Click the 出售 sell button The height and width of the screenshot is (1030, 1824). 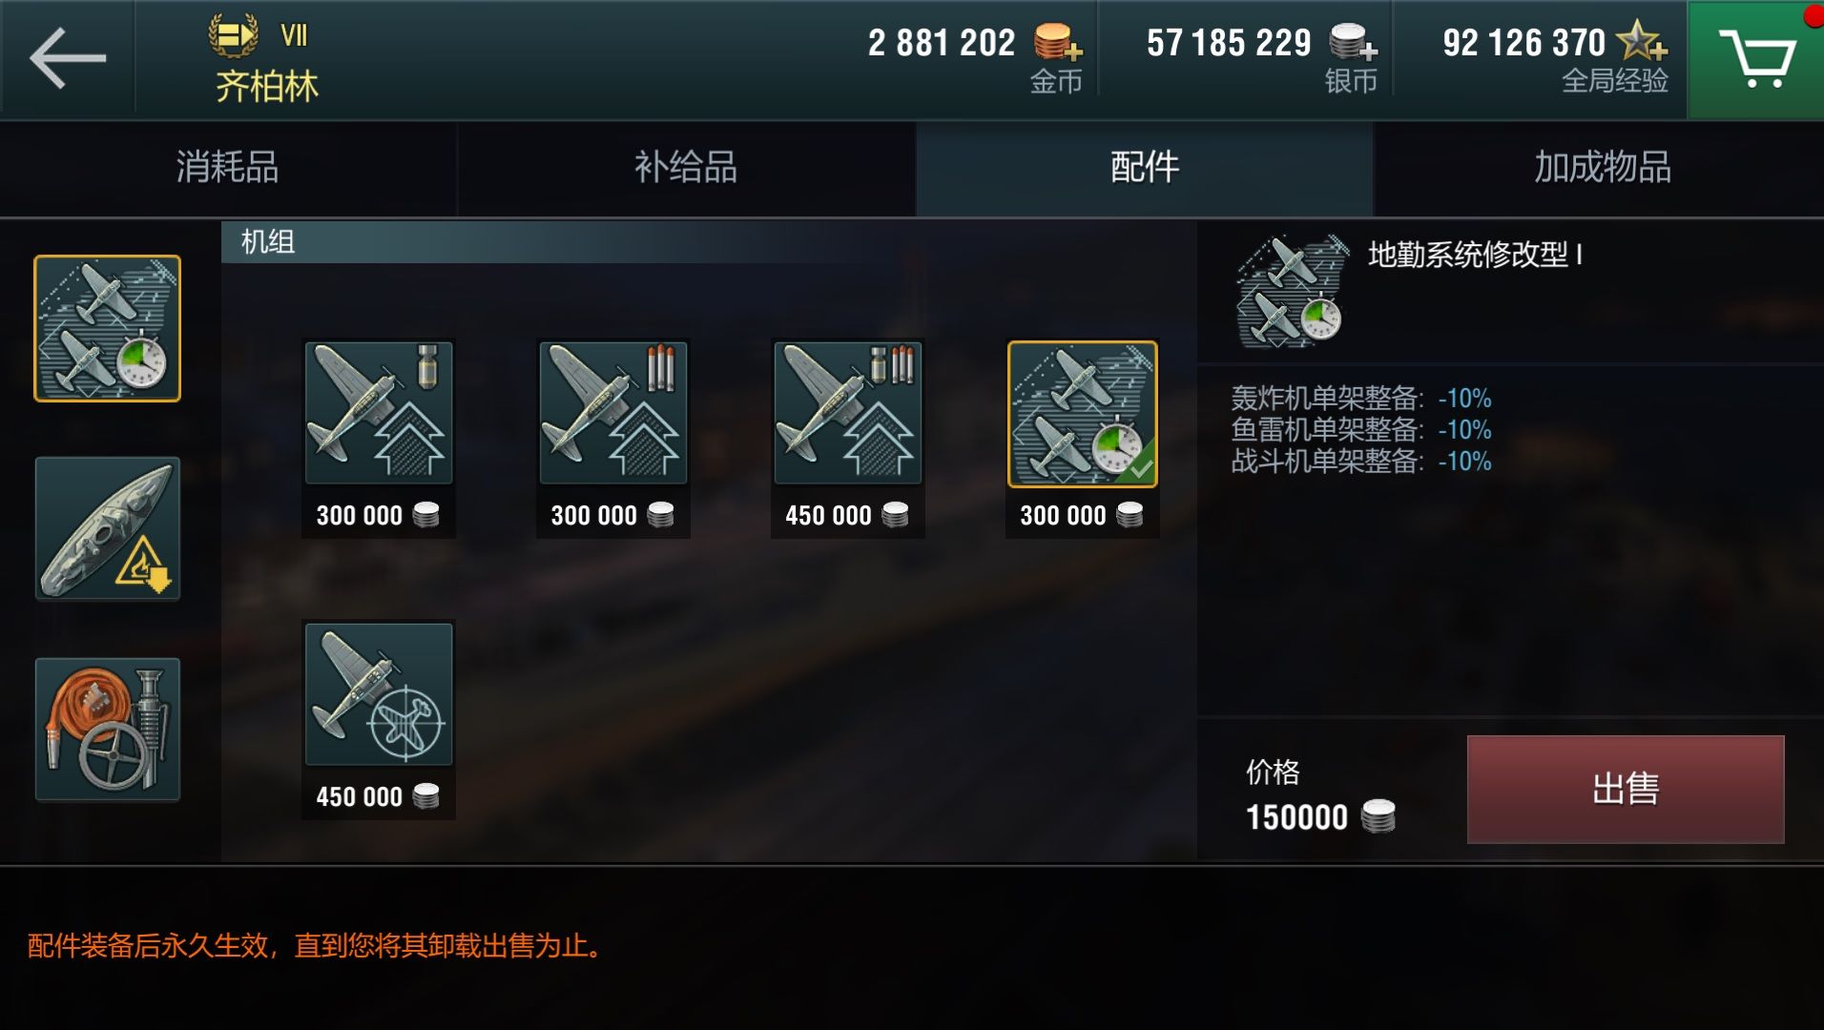pyautogui.click(x=1626, y=790)
